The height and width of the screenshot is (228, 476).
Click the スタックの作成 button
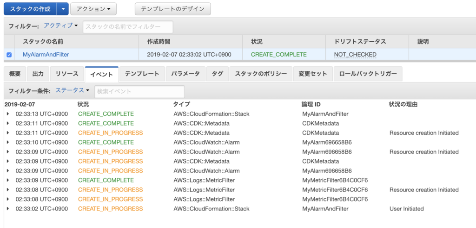click(x=31, y=9)
